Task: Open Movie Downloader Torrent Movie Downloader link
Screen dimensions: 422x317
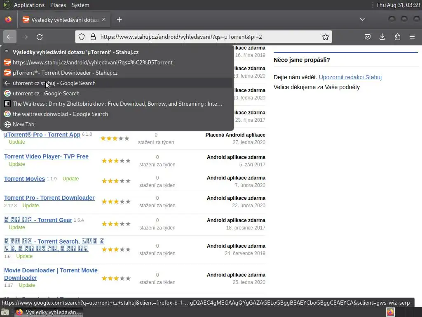Action: [x=51, y=274]
